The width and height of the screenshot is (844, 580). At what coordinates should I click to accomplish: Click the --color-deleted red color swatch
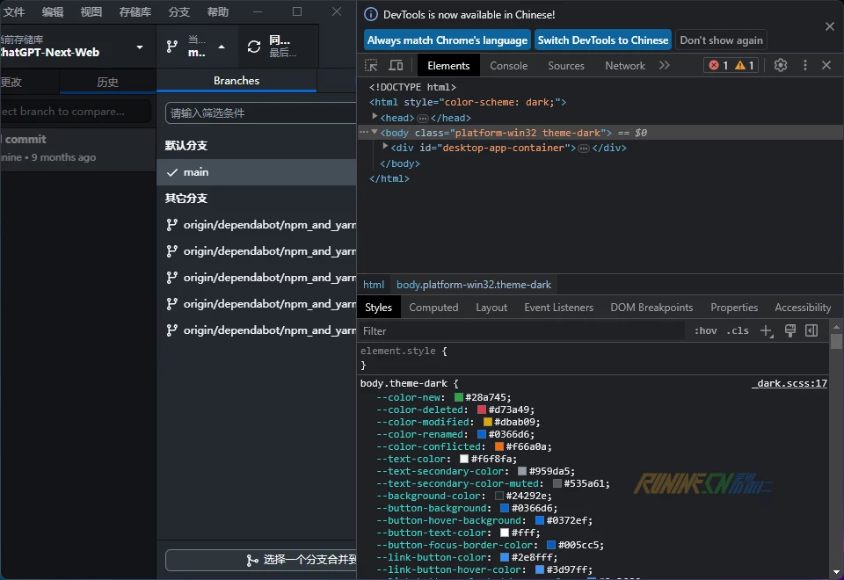coord(482,410)
